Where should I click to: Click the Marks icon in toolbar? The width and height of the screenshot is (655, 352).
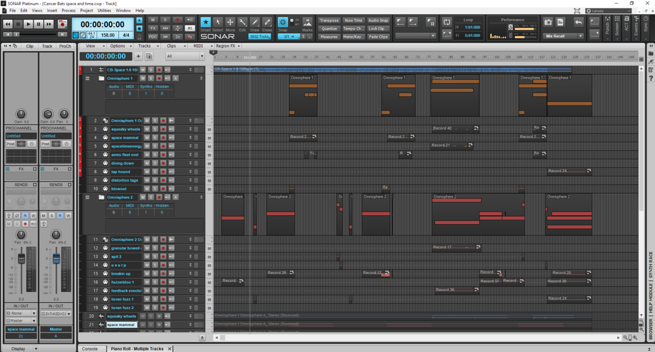[x=307, y=22]
